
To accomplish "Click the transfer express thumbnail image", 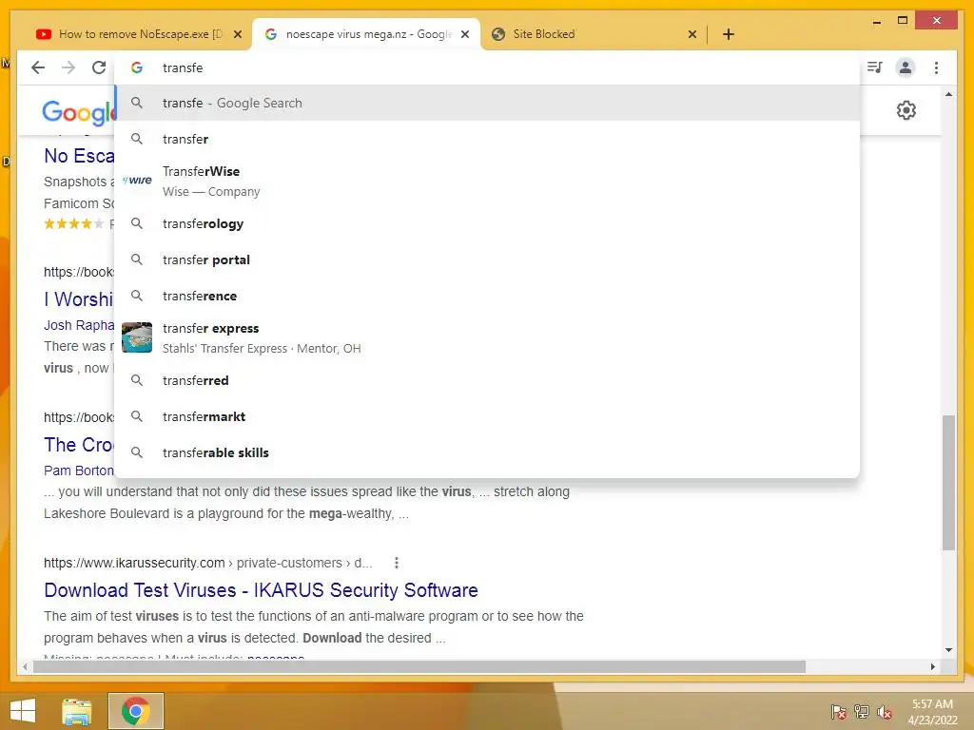I will [x=137, y=337].
